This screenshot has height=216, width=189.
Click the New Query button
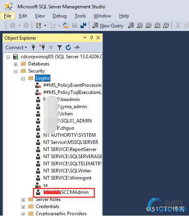coord(108,26)
